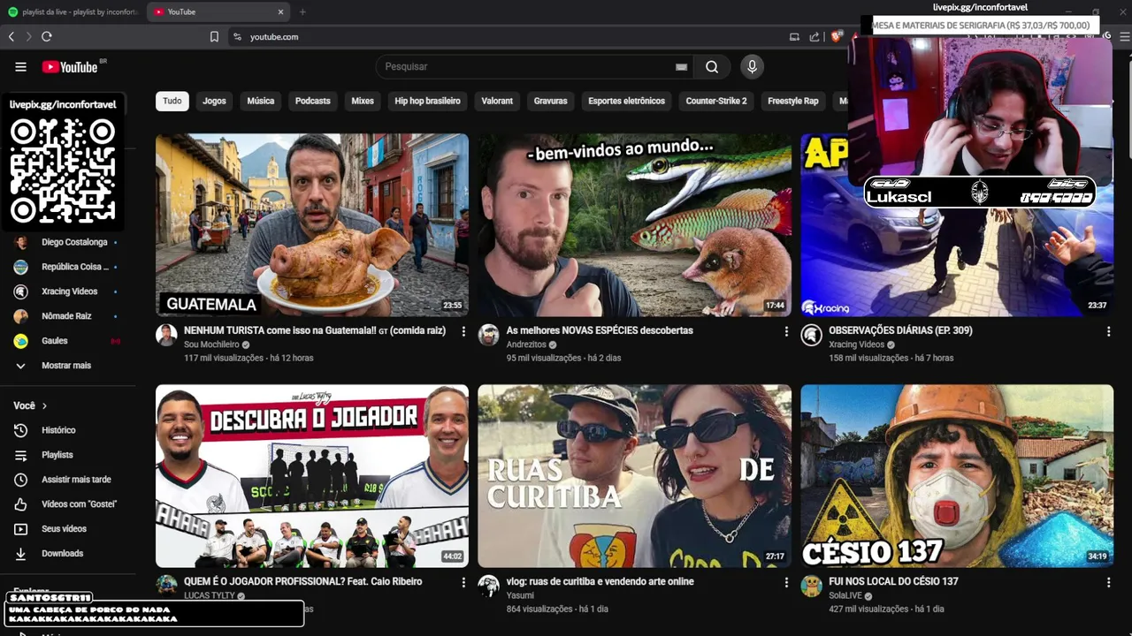Switch to the playlist da live tab

[x=73, y=11]
